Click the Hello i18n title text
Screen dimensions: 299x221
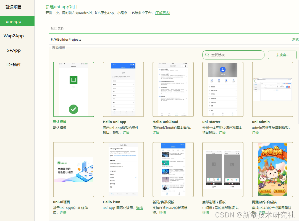tap(112, 202)
